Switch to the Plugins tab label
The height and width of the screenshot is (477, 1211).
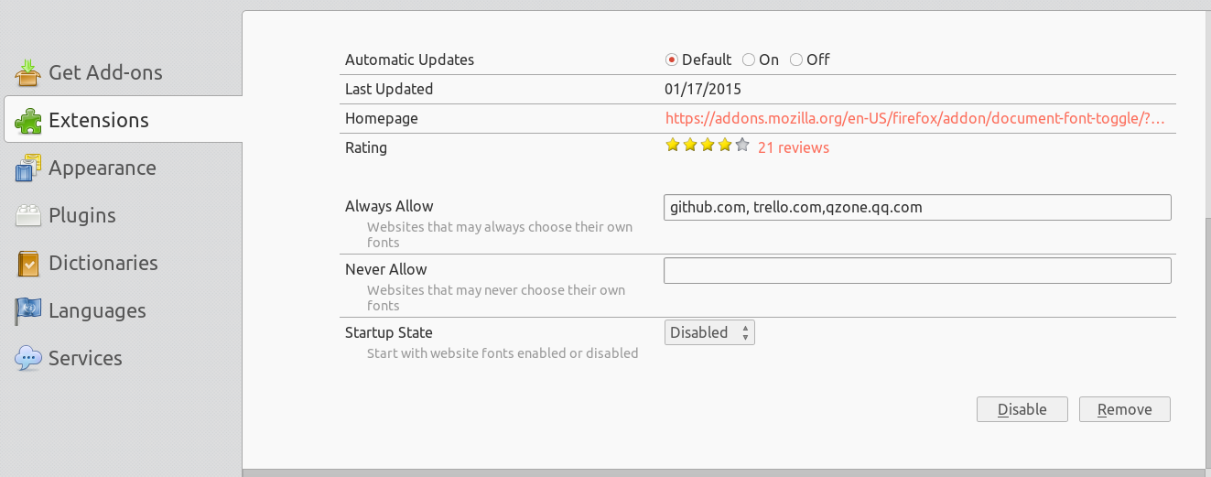[82, 216]
